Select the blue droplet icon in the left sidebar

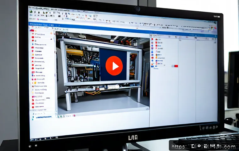click(x=33, y=44)
